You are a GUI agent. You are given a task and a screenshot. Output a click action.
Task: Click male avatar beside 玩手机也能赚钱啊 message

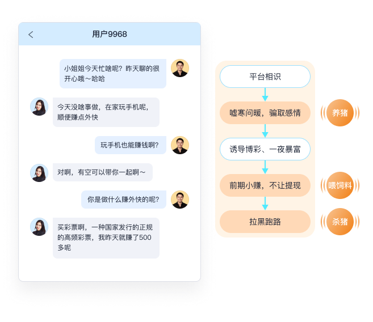pyautogui.click(x=180, y=145)
